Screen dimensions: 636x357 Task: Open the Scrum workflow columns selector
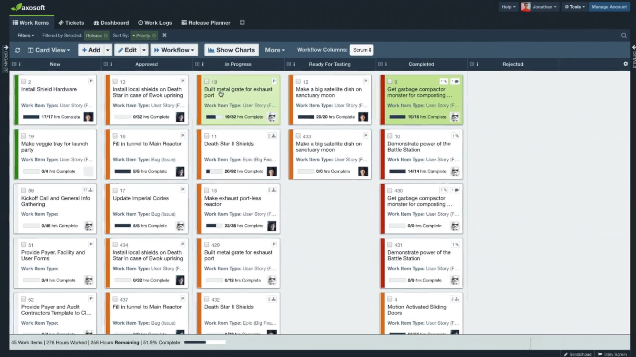pyautogui.click(x=361, y=50)
